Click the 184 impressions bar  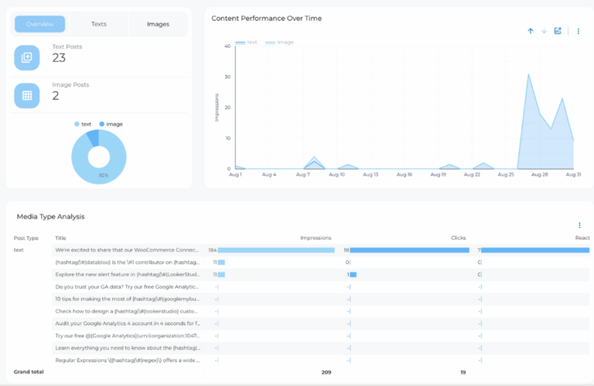pyautogui.click(x=276, y=250)
